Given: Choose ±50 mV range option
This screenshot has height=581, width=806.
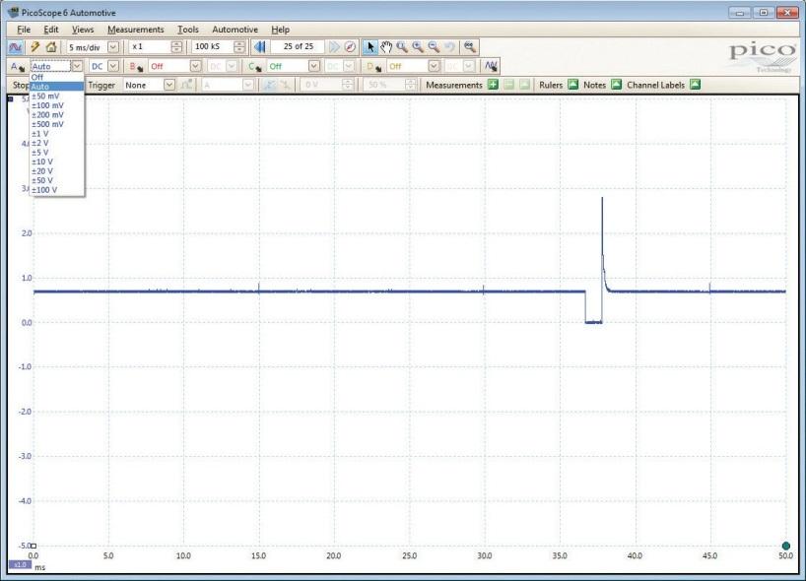Looking at the screenshot, I should tap(56, 97).
